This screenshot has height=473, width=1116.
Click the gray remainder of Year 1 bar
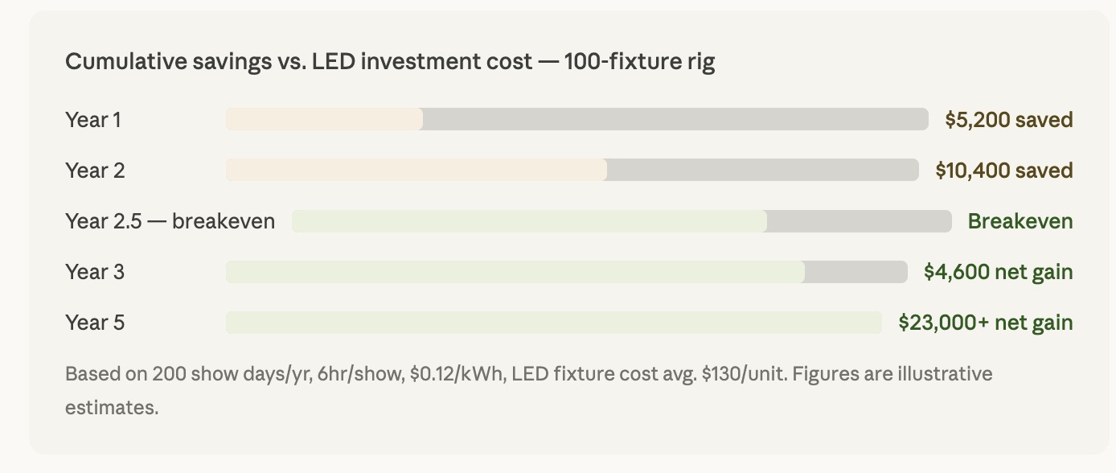(x=675, y=119)
